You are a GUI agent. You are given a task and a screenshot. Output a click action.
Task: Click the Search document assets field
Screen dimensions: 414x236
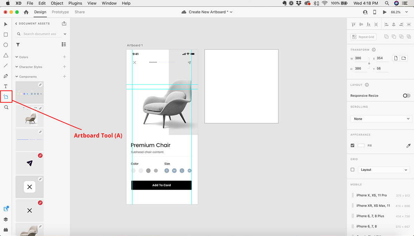point(40,34)
